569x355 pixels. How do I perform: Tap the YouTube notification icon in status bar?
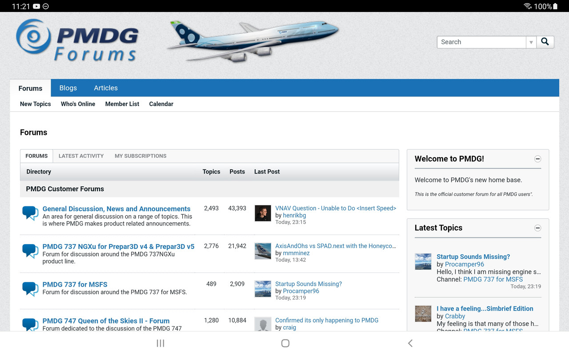tap(36, 6)
